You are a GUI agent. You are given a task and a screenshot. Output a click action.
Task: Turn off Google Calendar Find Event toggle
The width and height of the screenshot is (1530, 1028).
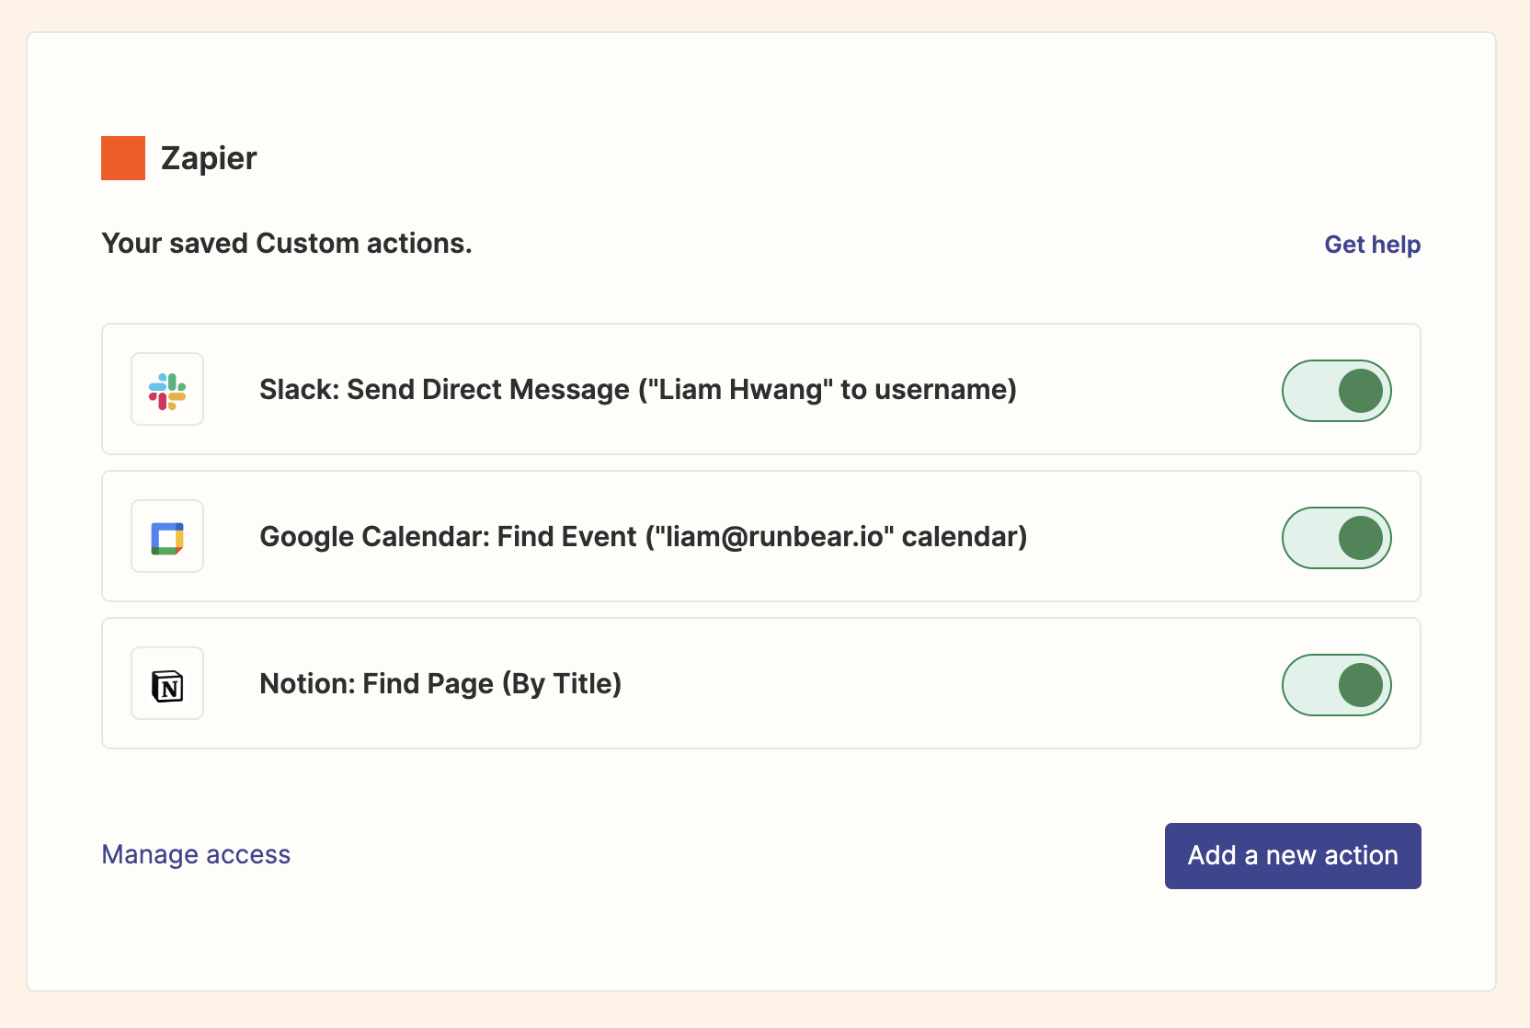[x=1337, y=538]
